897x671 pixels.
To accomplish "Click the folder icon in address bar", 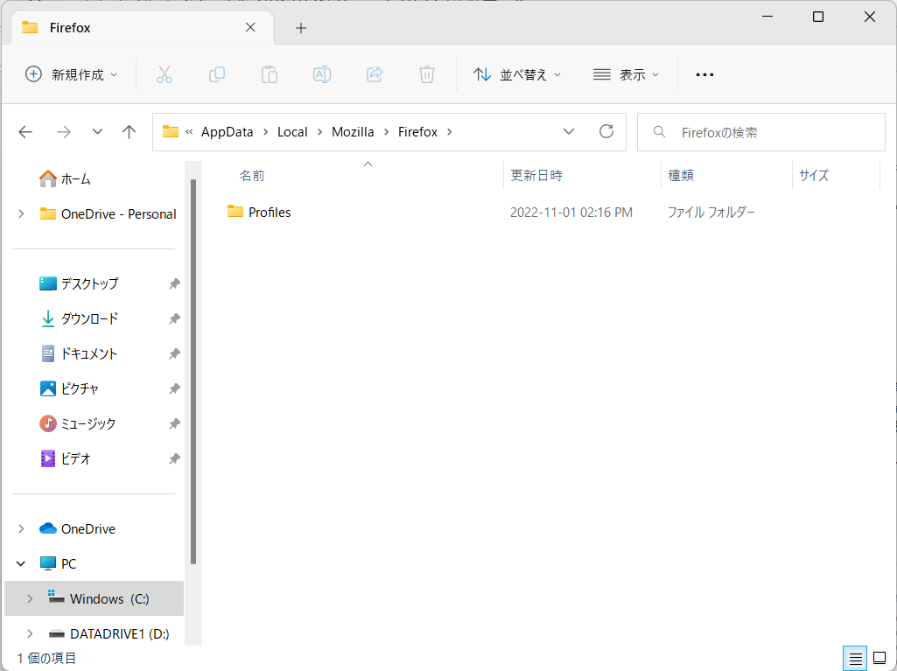I will pyautogui.click(x=171, y=131).
